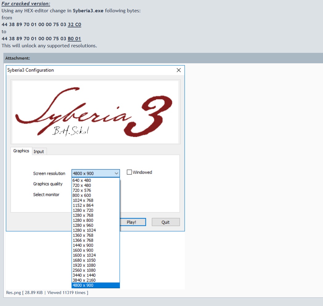Screen dimensions: 323x306
Task: Choose 720 x 576 resolution
Action: pyautogui.click(x=96, y=190)
